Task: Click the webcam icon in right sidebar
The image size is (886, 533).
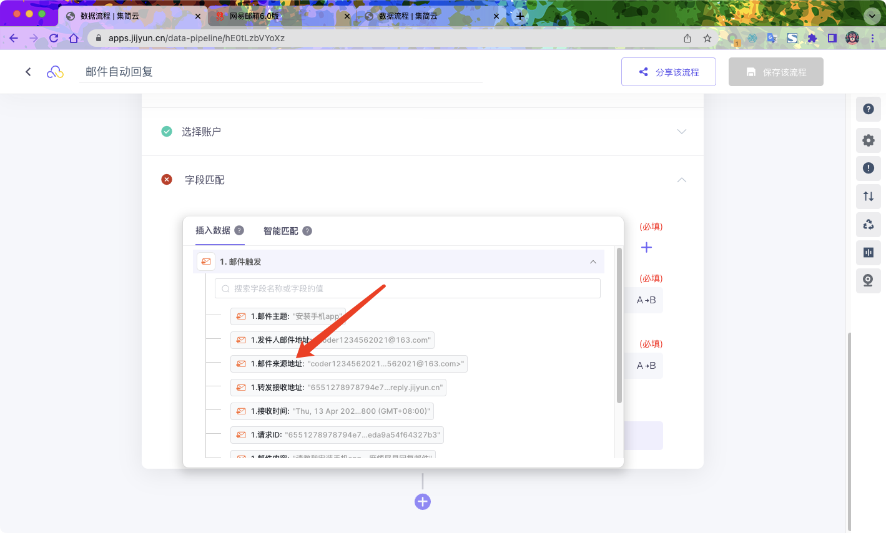Action: point(868,280)
